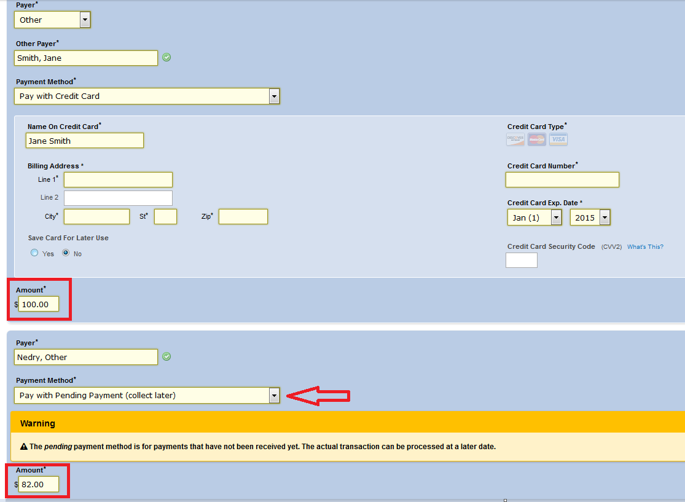The image size is (685, 502).
Task: Select the MasterCard credit card type icon
Action: tap(536, 139)
